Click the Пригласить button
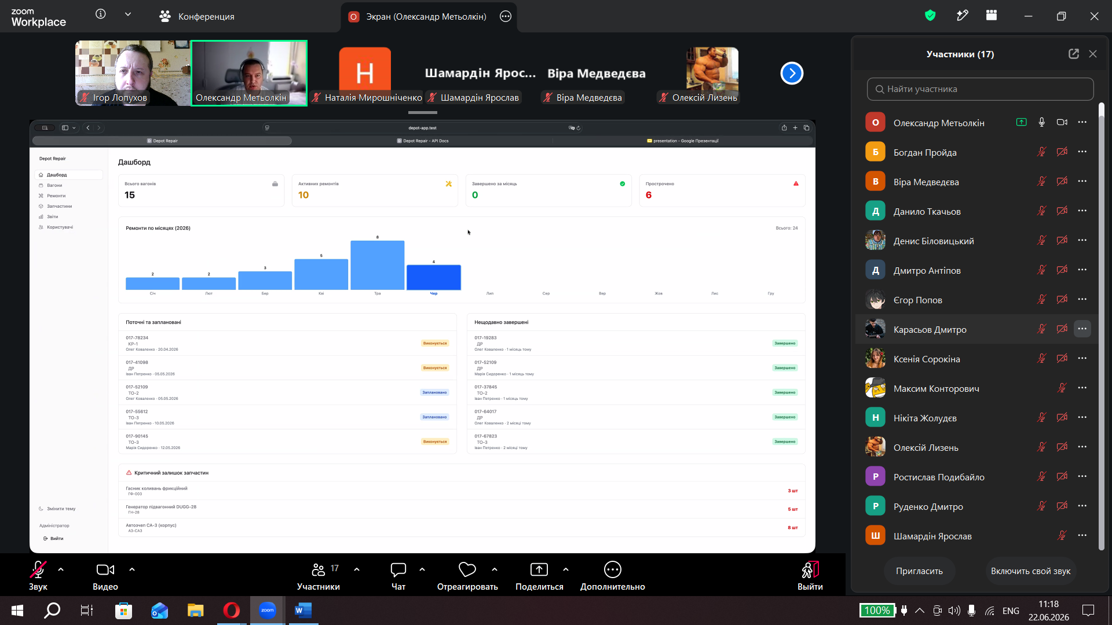 (x=919, y=571)
